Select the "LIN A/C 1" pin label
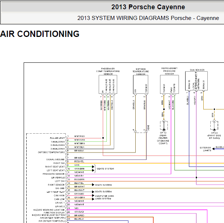The width and height of the screenshot is (224, 223). pyautogui.click(x=60, y=203)
